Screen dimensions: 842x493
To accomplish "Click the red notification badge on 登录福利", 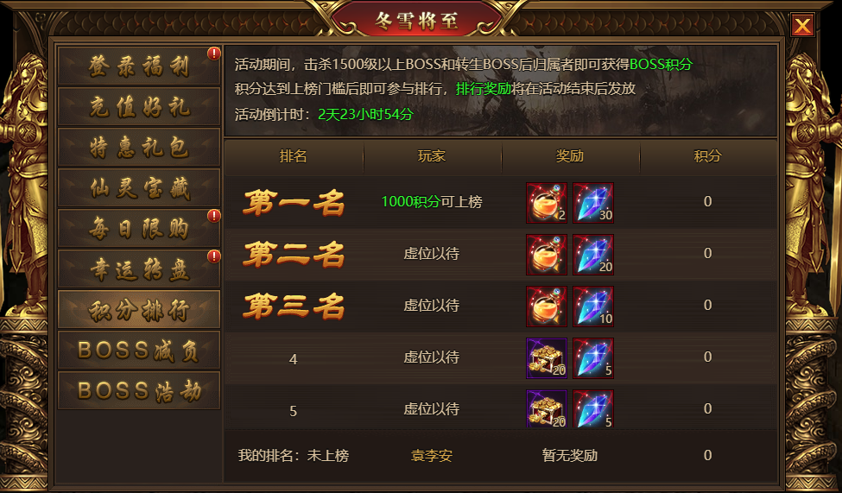I will pyautogui.click(x=214, y=54).
